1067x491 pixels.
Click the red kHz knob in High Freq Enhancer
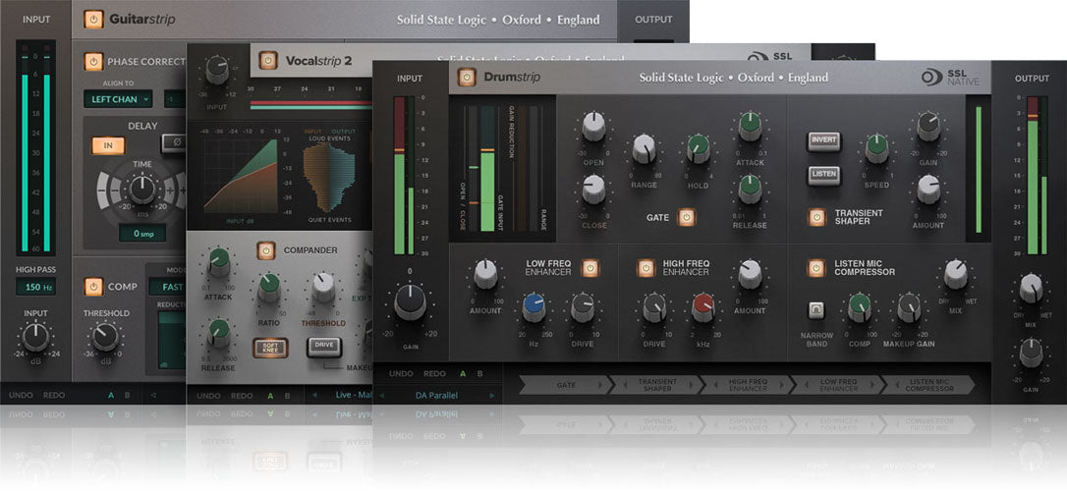click(702, 307)
